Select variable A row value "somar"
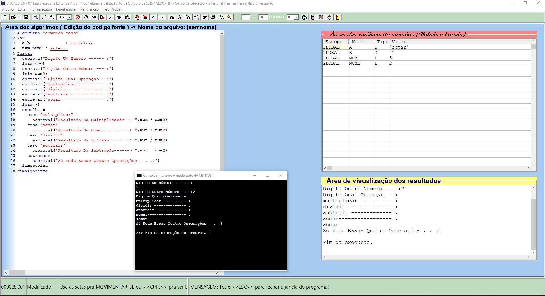545x296 pixels. click(460, 47)
